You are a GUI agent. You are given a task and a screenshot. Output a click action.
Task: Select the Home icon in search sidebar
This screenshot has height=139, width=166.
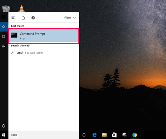4,27
